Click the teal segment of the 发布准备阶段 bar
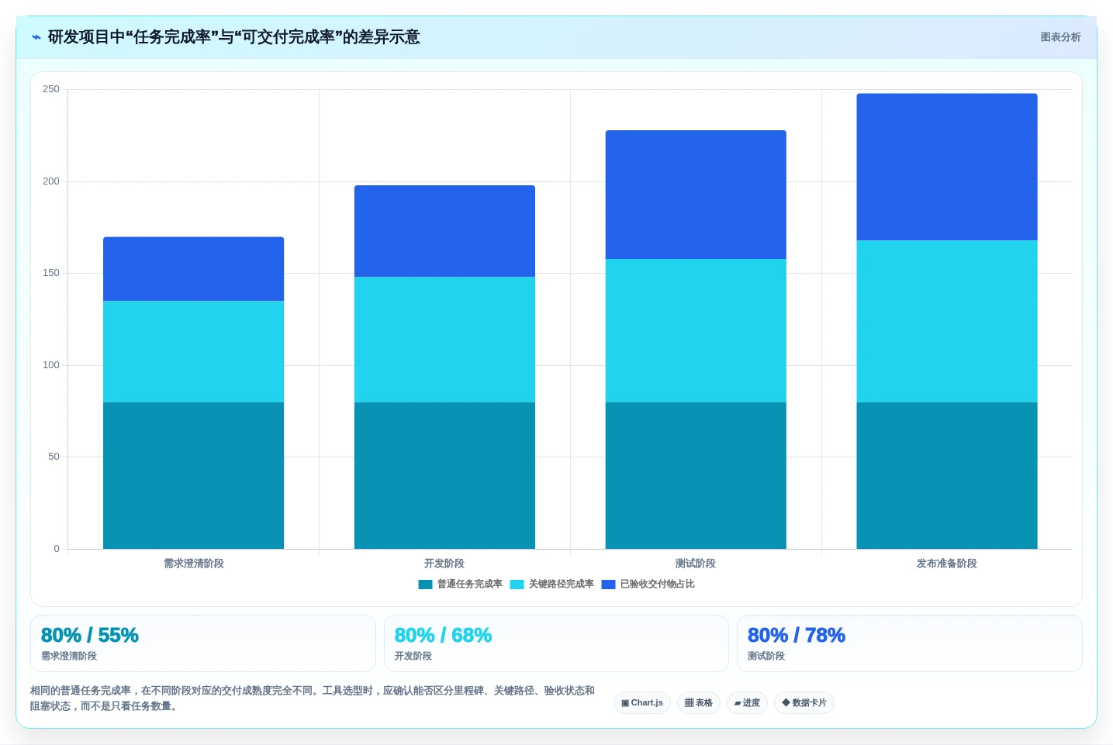Viewport: 1113px width, 745px height. click(x=947, y=476)
